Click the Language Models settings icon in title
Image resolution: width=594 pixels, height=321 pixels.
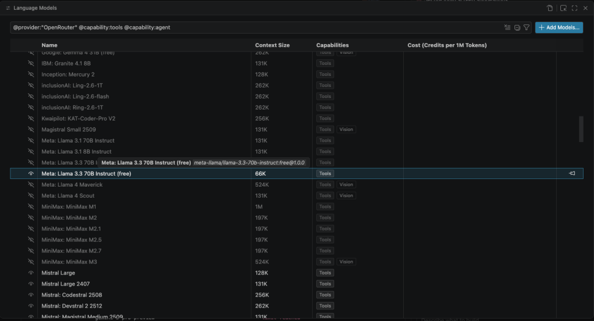pyautogui.click(x=8, y=8)
